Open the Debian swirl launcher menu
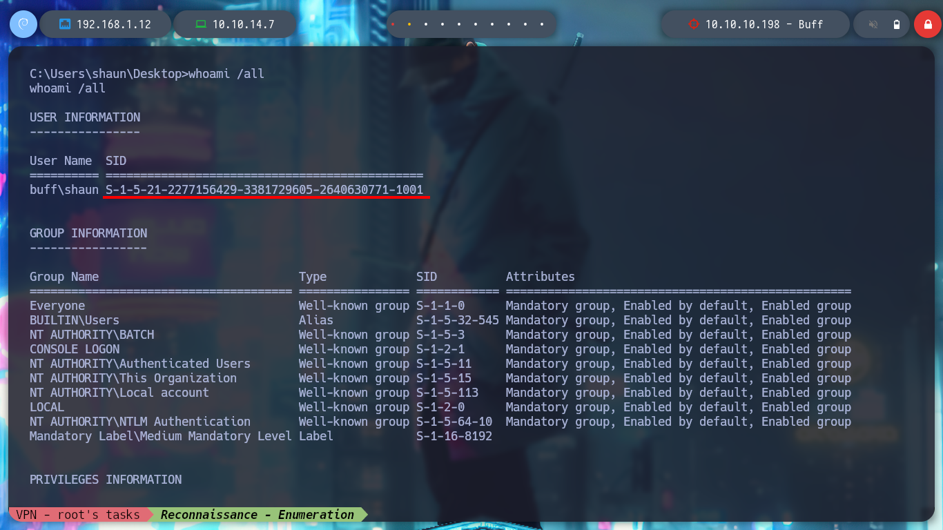The height and width of the screenshot is (530, 943). pyautogui.click(x=23, y=24)
